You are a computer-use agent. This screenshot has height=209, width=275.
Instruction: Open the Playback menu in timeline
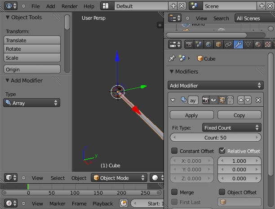[102, 204]
